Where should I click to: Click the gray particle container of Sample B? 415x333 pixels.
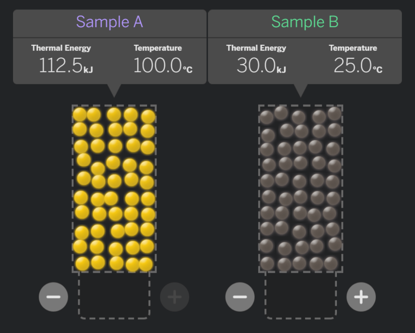click(301, 189)
